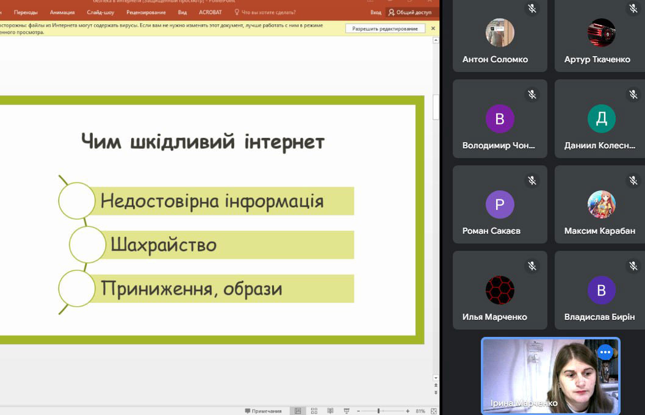
Task: Click Даниил Колесн teal Д avatar
Action: point(602,119)
